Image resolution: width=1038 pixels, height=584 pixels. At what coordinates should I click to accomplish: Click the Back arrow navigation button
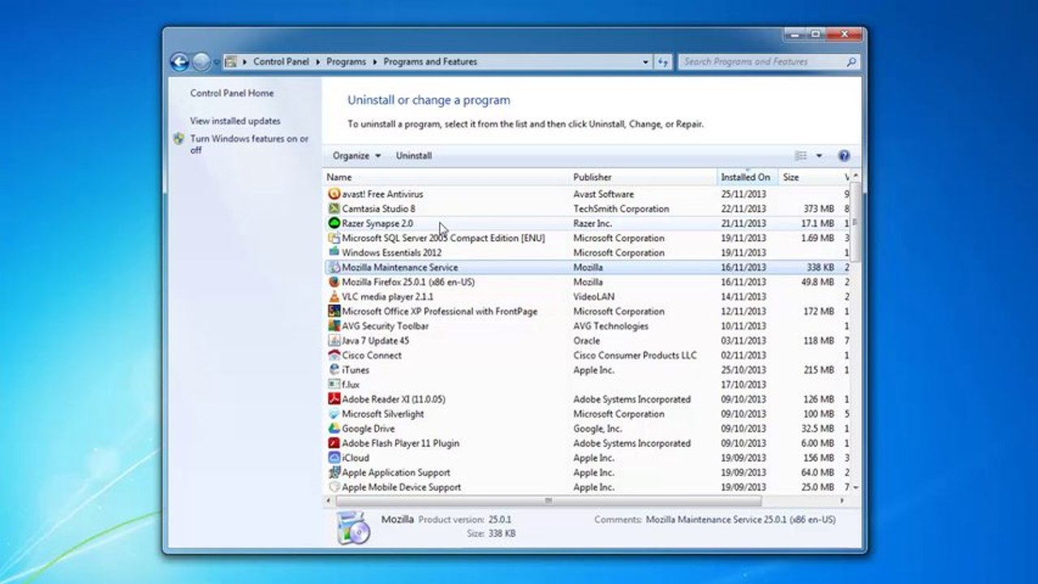coord(179,62)
